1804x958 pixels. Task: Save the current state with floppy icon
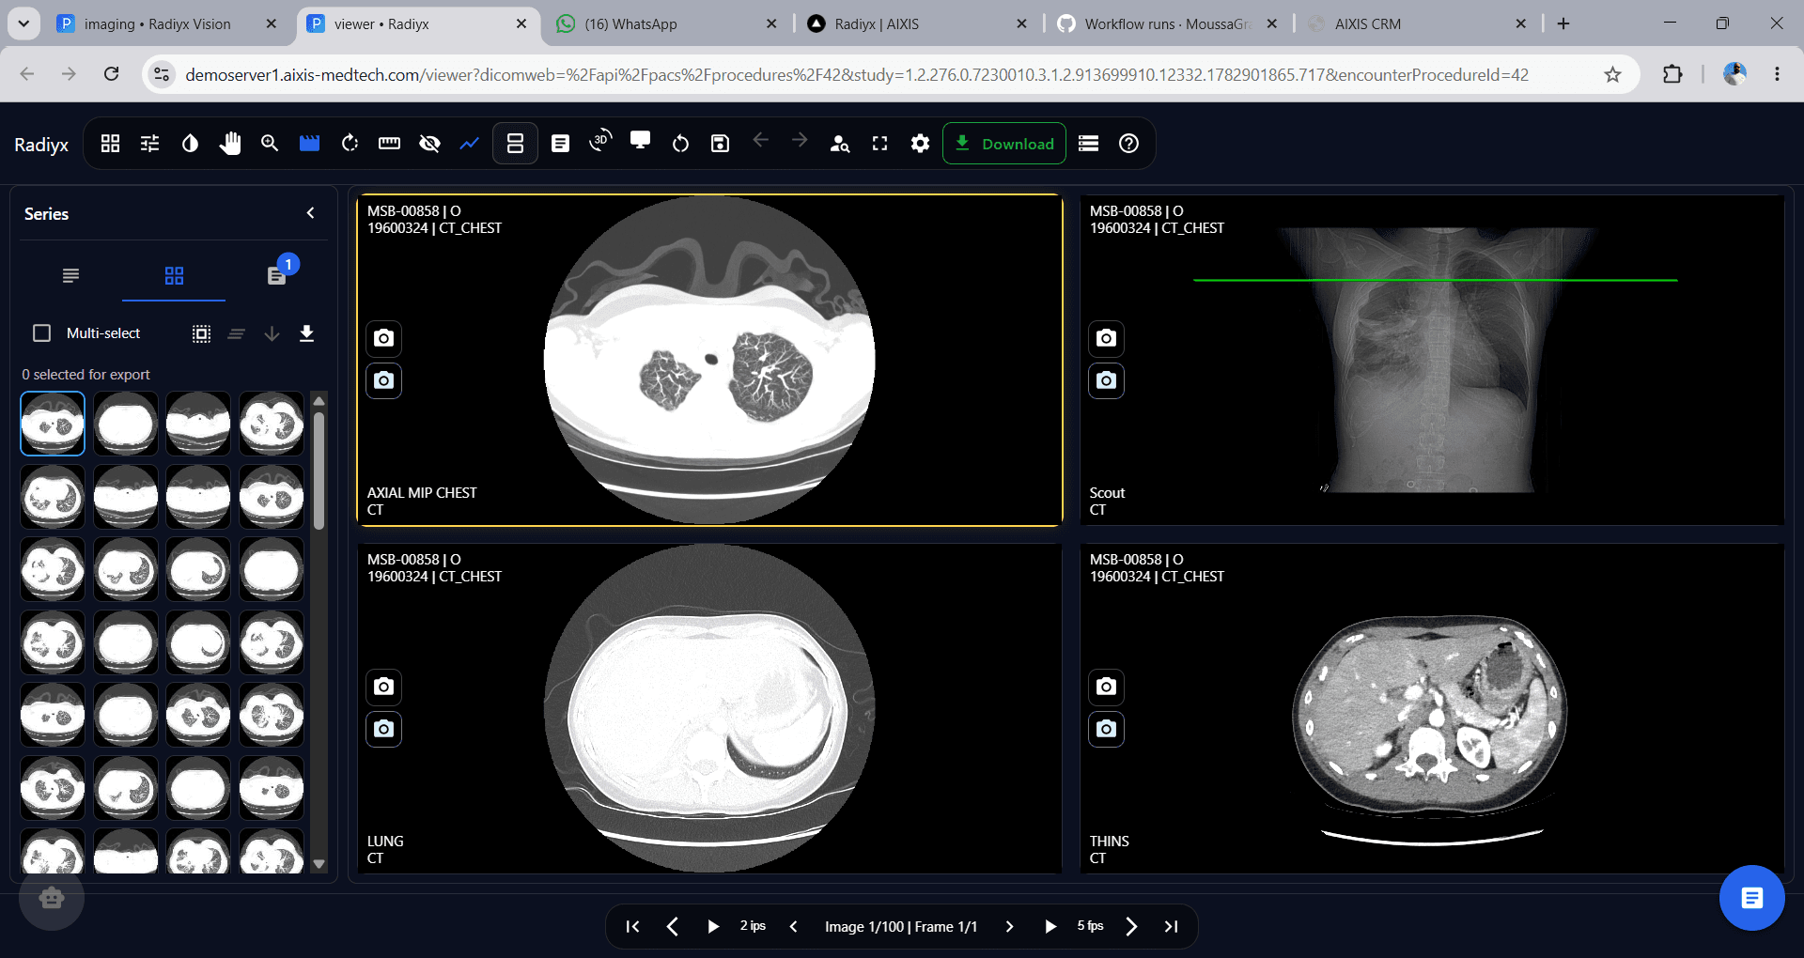pos(720,144)
